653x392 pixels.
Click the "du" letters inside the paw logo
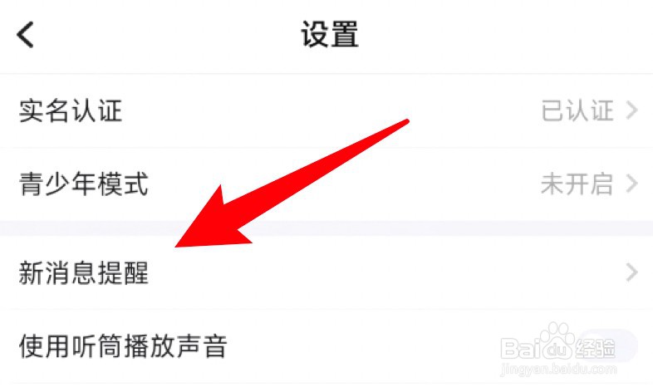[x=557, y=349]
